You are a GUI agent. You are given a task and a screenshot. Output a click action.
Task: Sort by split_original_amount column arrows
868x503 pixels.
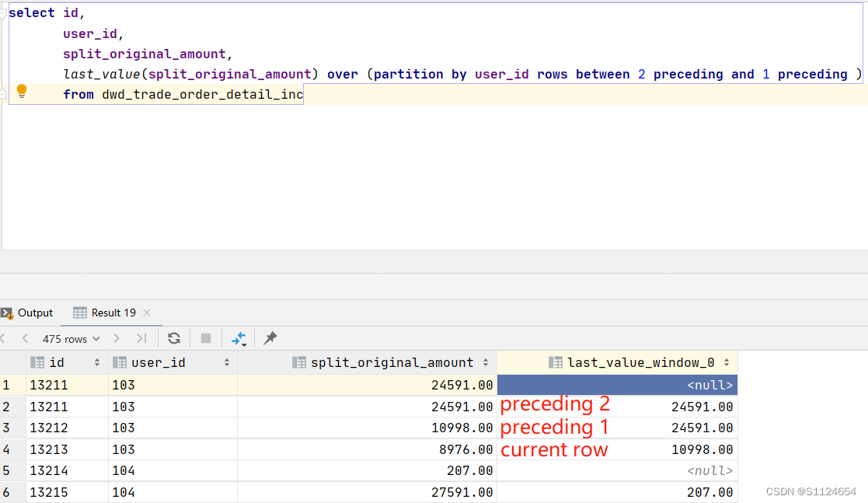(x=486, y=363)
